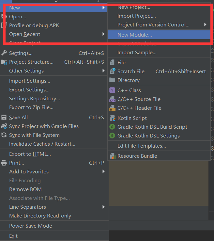Open Edit File Templates dialog
Viewport: 214px width, 241px height.
[x=142, y=146]
